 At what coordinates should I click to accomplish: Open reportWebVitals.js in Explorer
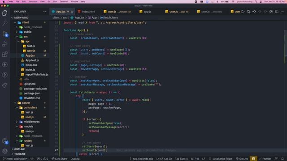(x=37, y=75)
